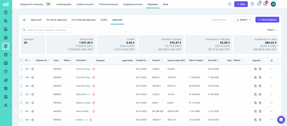Click the time tracker stopwatch in header
287x126 pixels.
252,4
